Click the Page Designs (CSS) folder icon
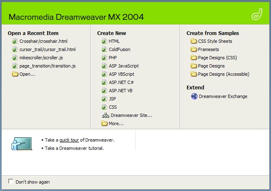 [x=194, y=58]
